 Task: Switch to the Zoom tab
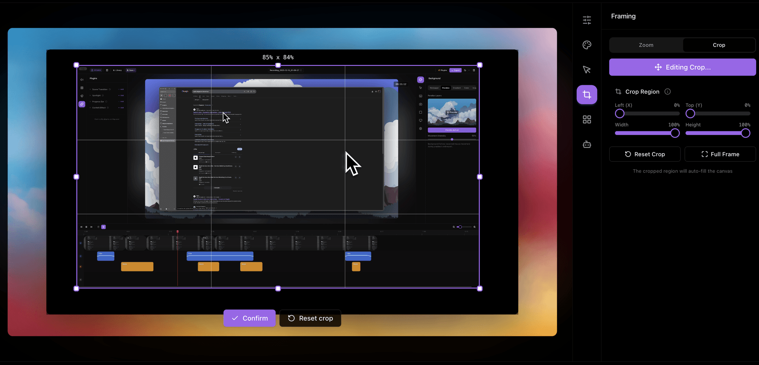tap(646, 45)
